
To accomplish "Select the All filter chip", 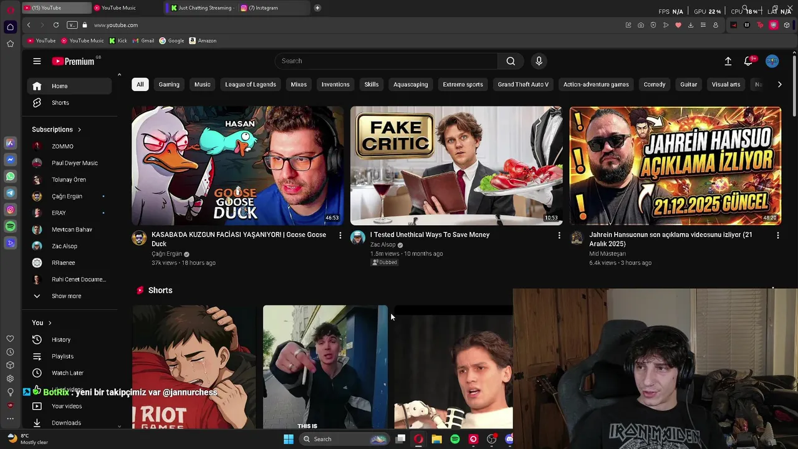I will pos(140,84).
